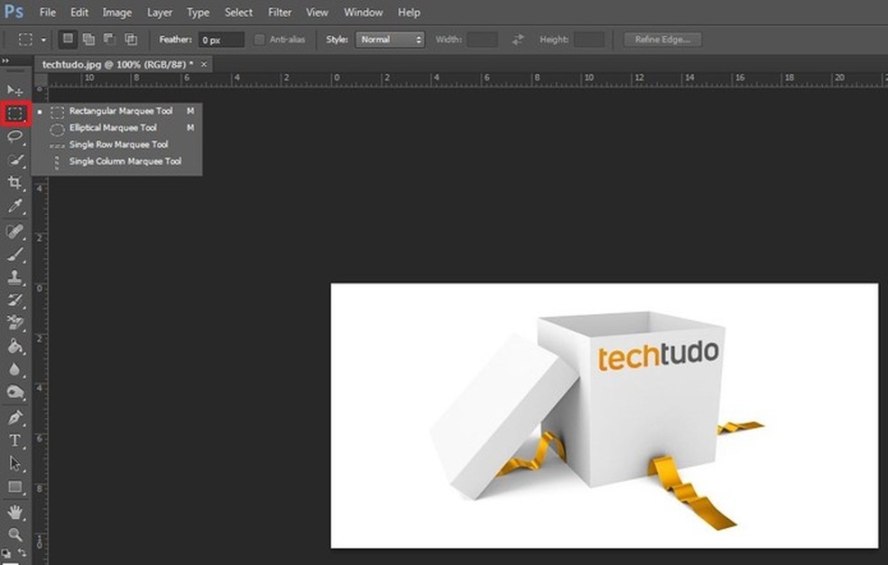Select the Move tool
Screen dimensions: 888x565
pos(15,90)
